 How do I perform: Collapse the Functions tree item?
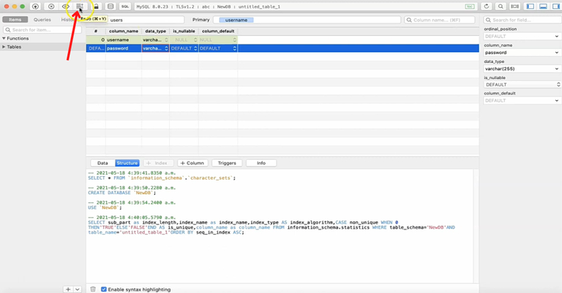click(4, 38)
